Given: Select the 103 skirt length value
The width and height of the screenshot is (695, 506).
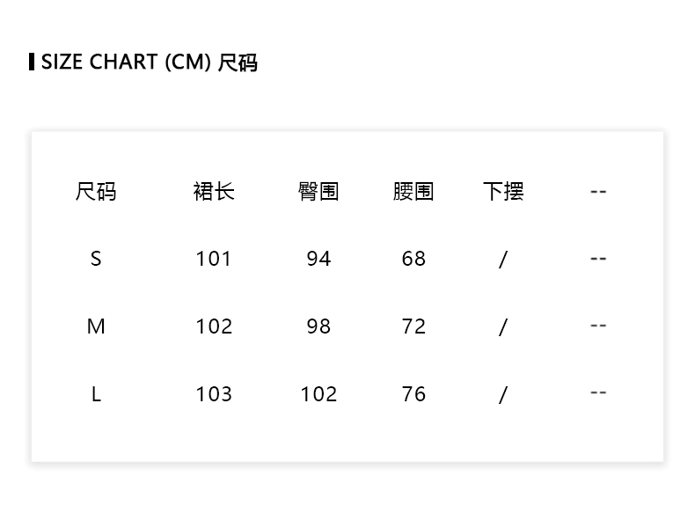Looking at the screenshot, I should click(x=214, y=394).
